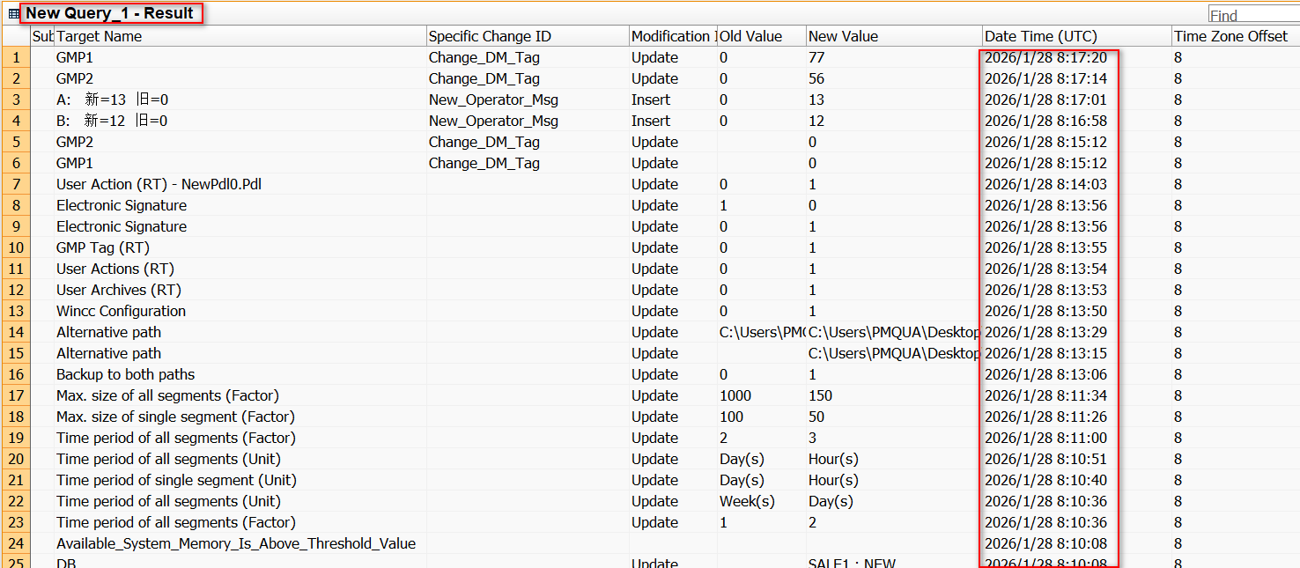The width and height of the screenshot is (1300, 568).
Task: Click the 2026/1/28 8:17:20 date cell
Action: [1045, 57]
